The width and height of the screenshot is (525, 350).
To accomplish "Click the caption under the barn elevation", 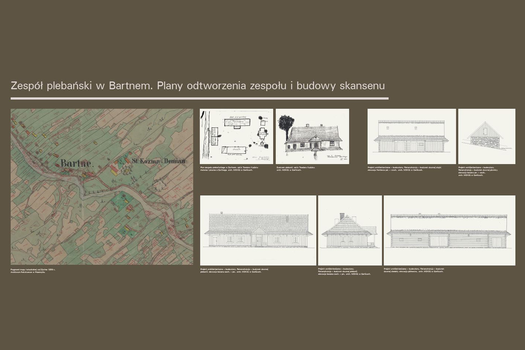I will click(x=414, y=270).
